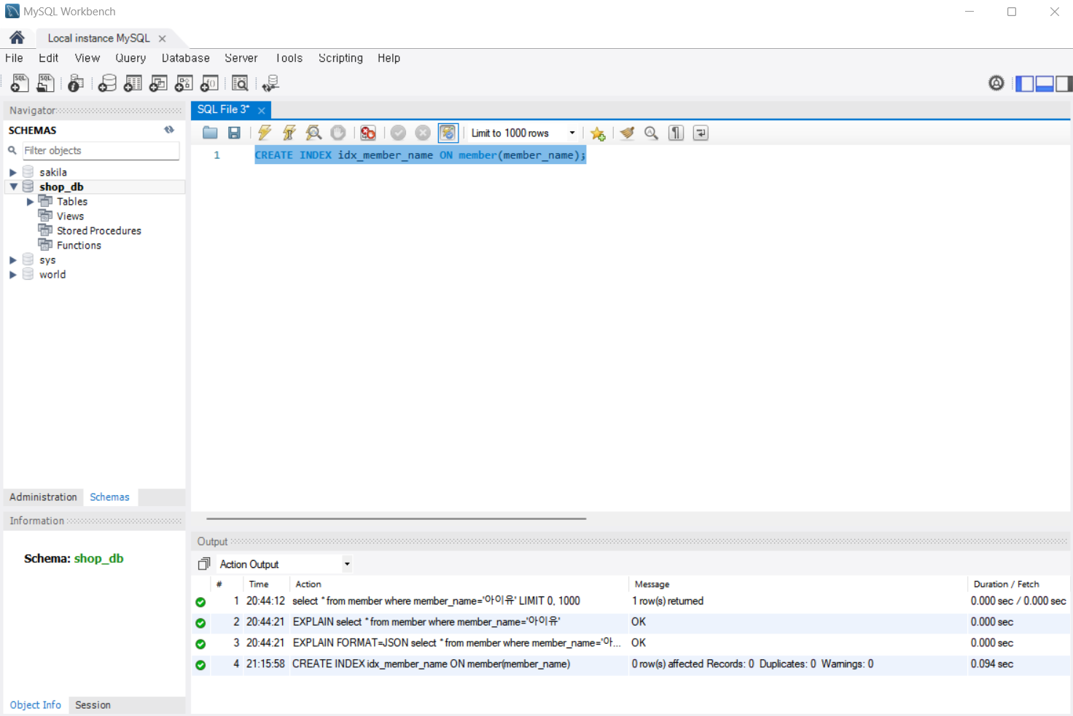Open the object inspector icon
Image resolution: width=1073 pixels, height=716 pixels.
[x=75, y=83]
